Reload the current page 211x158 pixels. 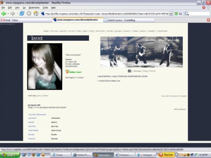point(22,13)
